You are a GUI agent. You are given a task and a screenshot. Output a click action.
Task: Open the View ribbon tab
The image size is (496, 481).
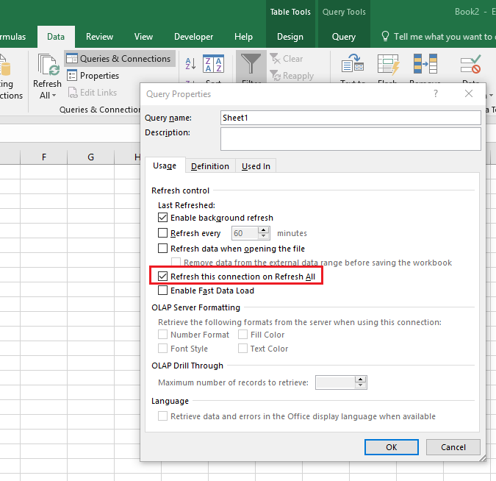[143, 37]
